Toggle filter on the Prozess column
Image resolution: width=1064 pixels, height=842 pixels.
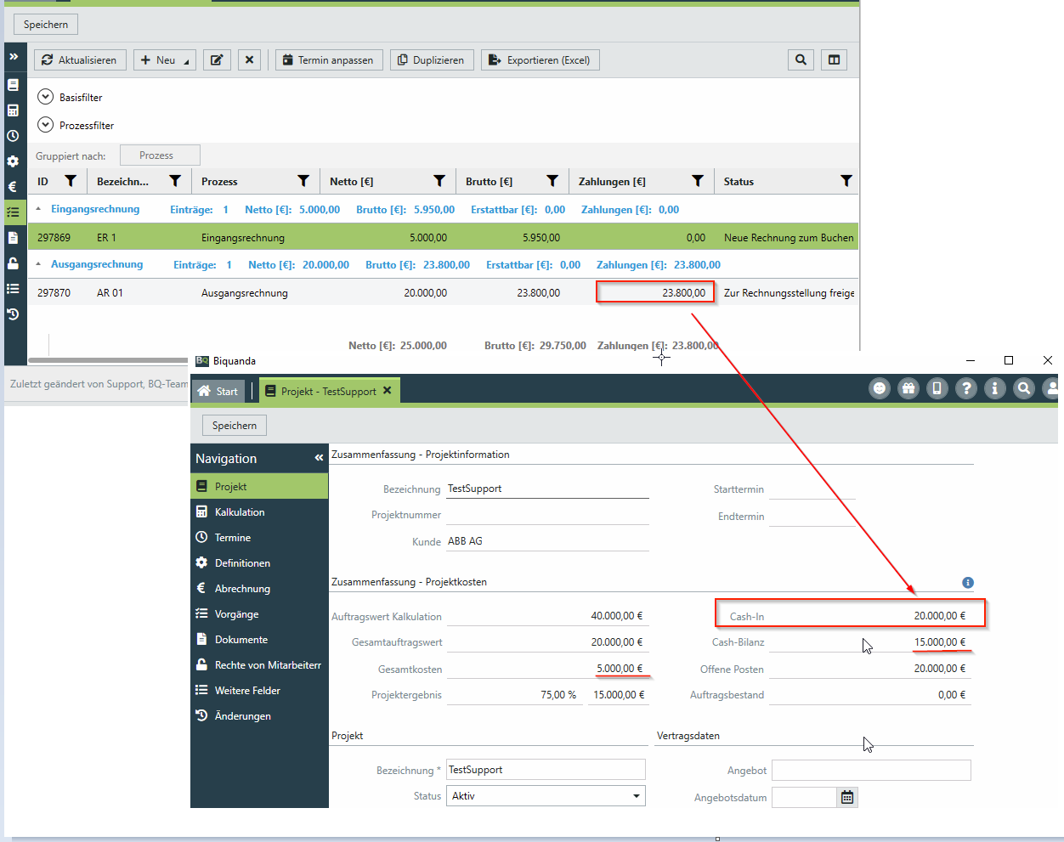tap(303, 181)
